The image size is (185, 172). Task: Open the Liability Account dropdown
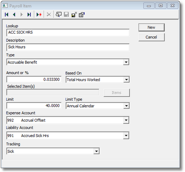point(126,136)
